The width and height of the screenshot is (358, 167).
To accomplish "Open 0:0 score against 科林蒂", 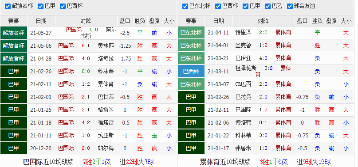I will coord(86,72).
